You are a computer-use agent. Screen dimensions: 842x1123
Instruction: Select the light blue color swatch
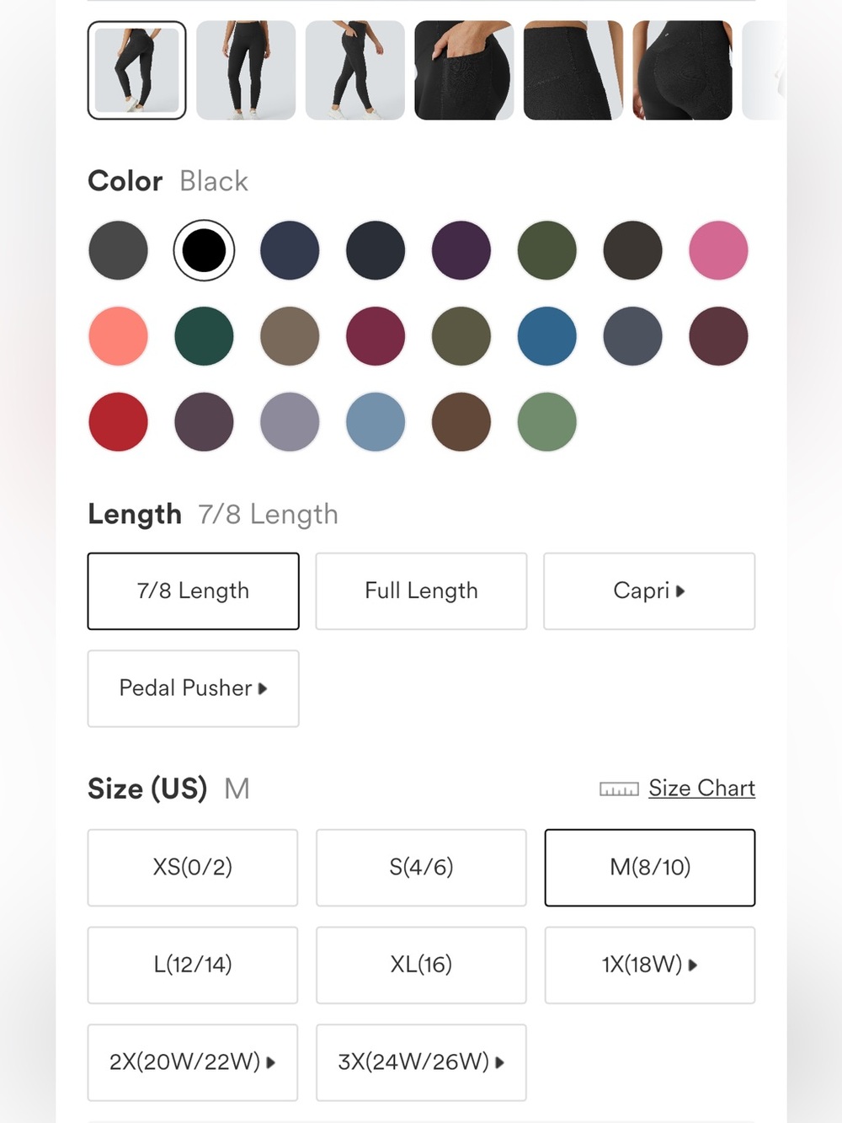pyautogui.click(x=376, y=421)
